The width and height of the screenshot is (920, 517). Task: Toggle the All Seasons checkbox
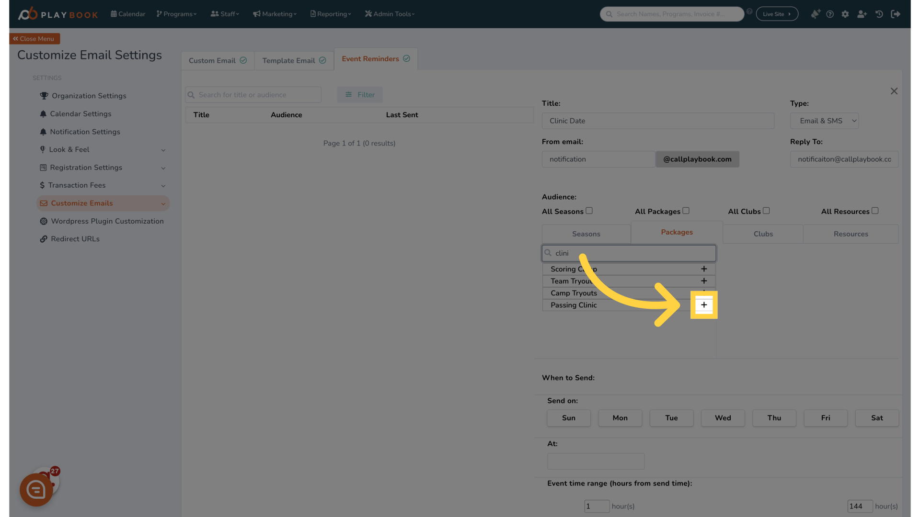(589, 211)
